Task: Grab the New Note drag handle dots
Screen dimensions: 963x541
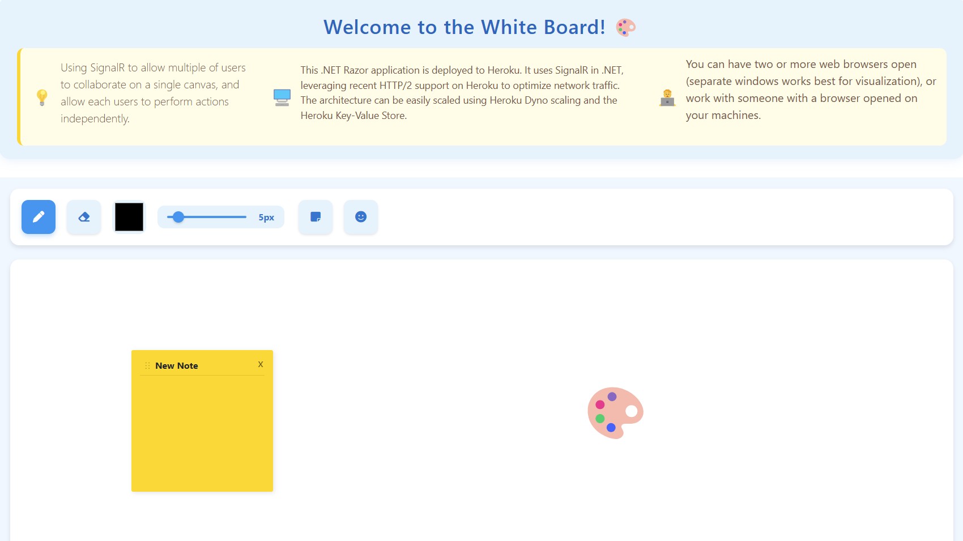Action: (x=147, y=365)
